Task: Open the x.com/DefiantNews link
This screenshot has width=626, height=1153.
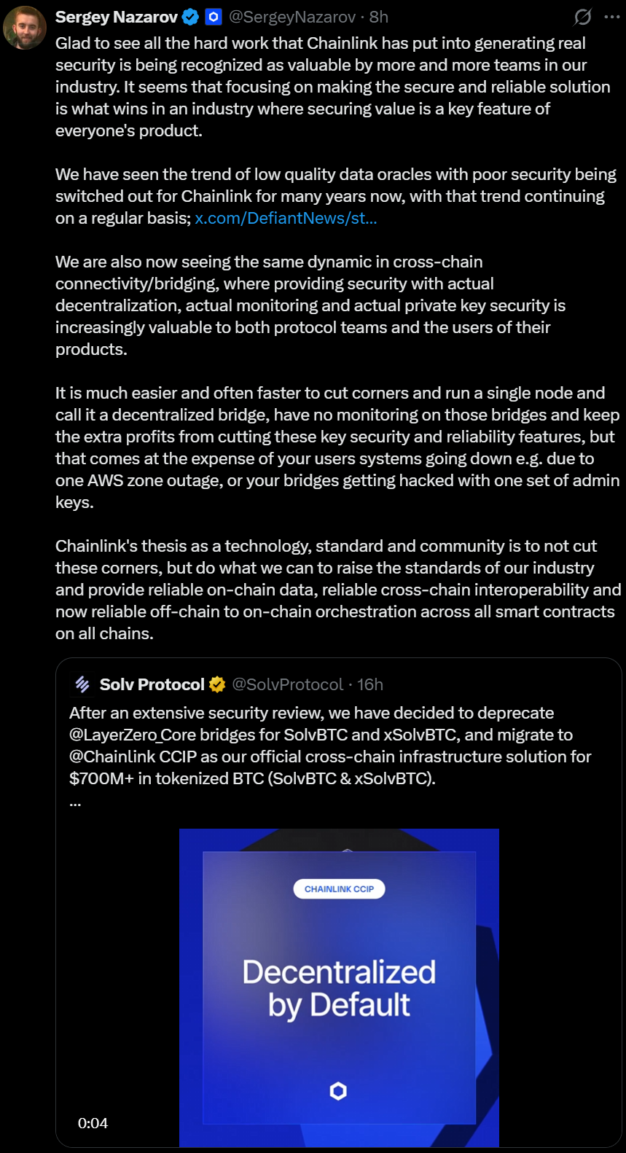Action: [286, 218]
